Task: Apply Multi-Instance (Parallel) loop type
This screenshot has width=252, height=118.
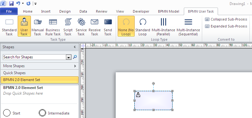Action: 163,26
